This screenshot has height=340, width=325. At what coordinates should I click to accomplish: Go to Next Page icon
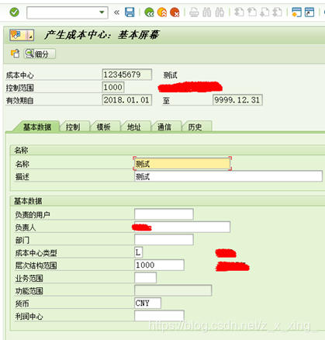[x=264, y=12]
